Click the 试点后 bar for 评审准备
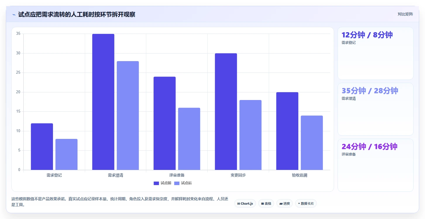 [189, 139]
